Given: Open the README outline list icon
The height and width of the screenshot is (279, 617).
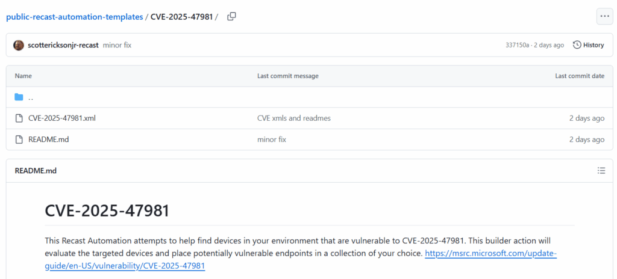Looking at the screenshot, I should [x=601, y=171].
